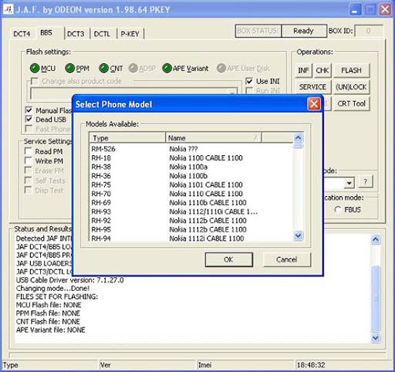Uncheck the Dead USB checkbox
This screenshot has height=372, width=395.
point(29,120)
